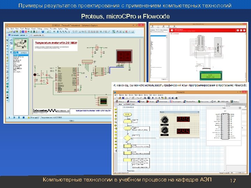This screenshot has width=251, height=188.
Task: Click the Redo arrow in Flowcode toolbar
Action: [140, 98]
